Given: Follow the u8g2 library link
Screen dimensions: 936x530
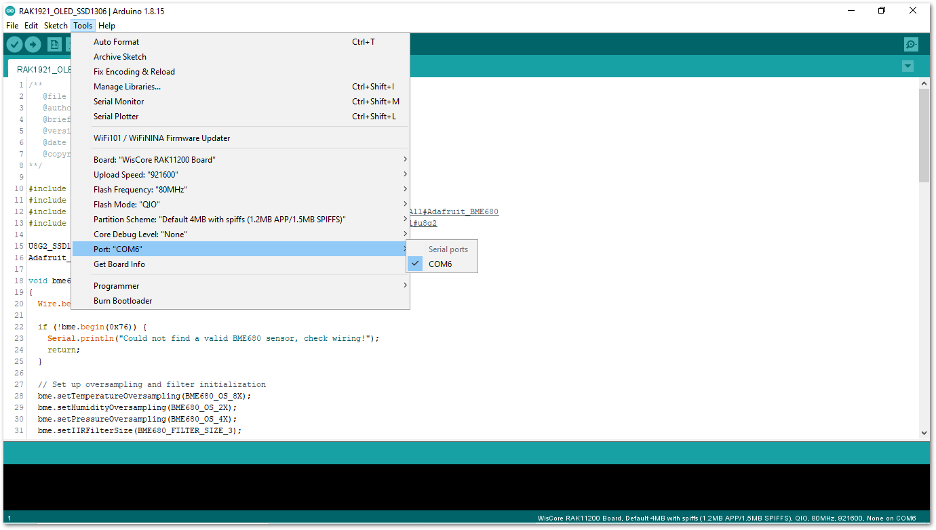Looking at the screenshot, I should [424, 223].
